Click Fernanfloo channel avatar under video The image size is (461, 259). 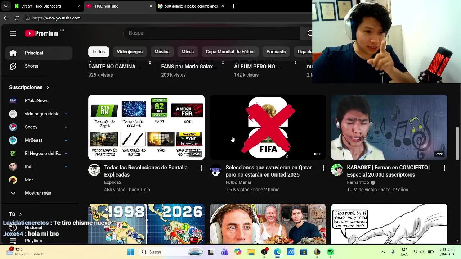pyautogui.click(x=337, y=170)
